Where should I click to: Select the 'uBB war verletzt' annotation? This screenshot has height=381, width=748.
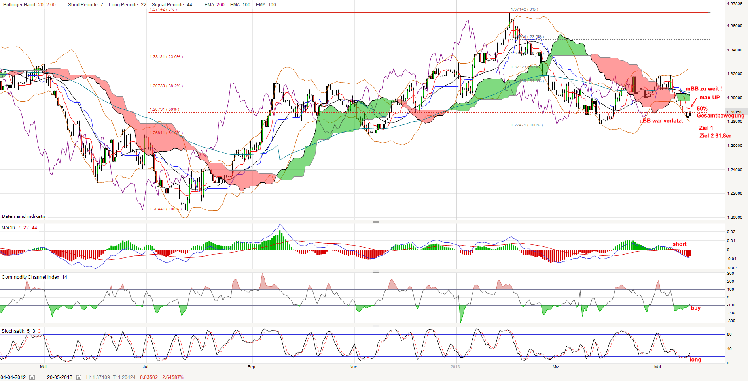tap(661, 121)
